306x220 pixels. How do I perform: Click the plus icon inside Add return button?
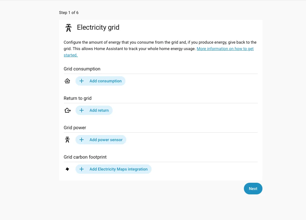tap(81, 110)
